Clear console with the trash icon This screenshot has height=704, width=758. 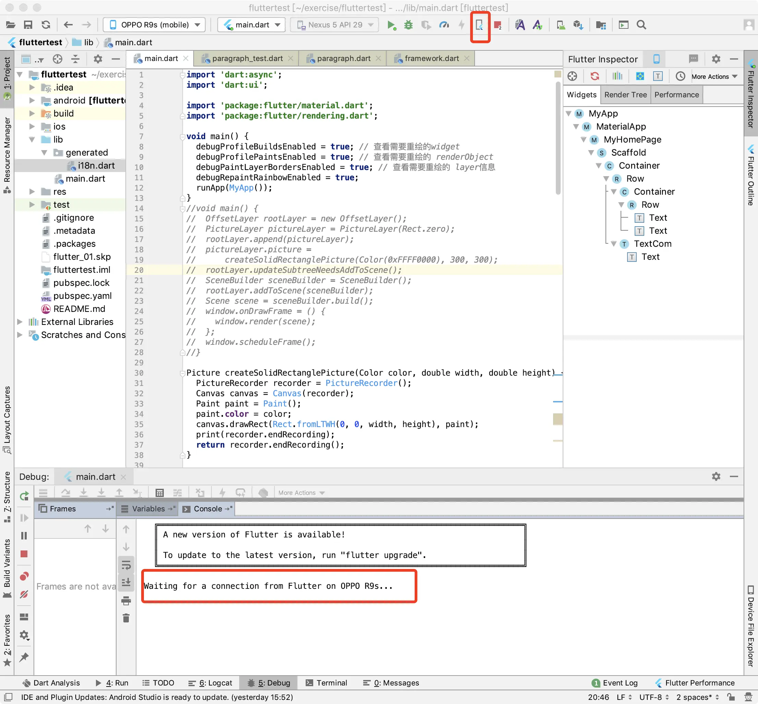click(x=126, y=618)
